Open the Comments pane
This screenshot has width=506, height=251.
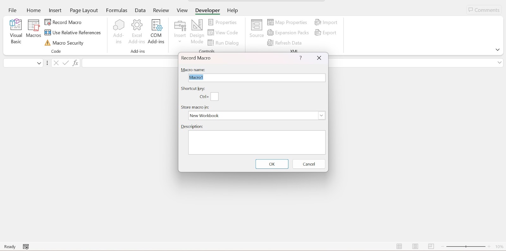[484, 10]
